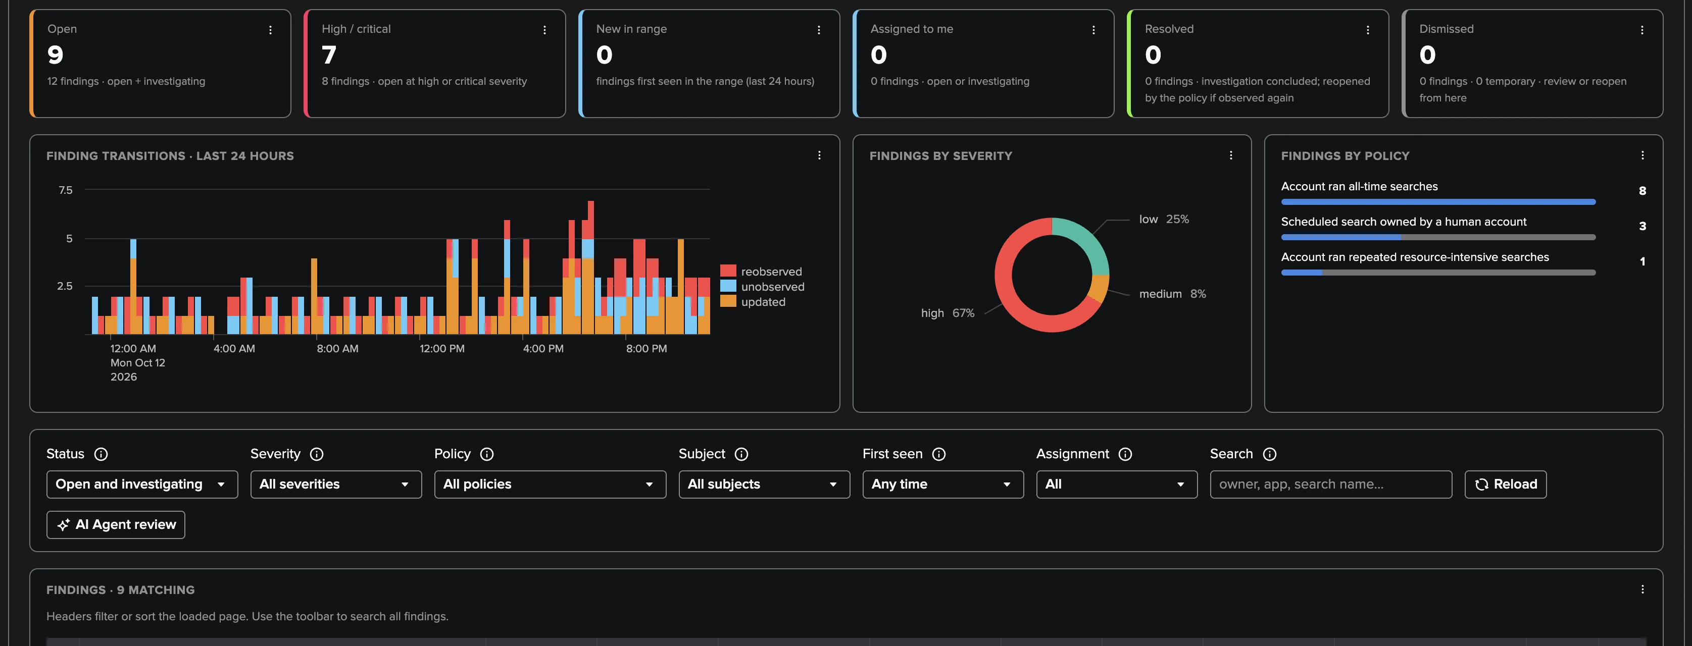Toggle the updated legend swatch
The image size is (1692, 646).
pyautogui.click(x=728, y=301)
